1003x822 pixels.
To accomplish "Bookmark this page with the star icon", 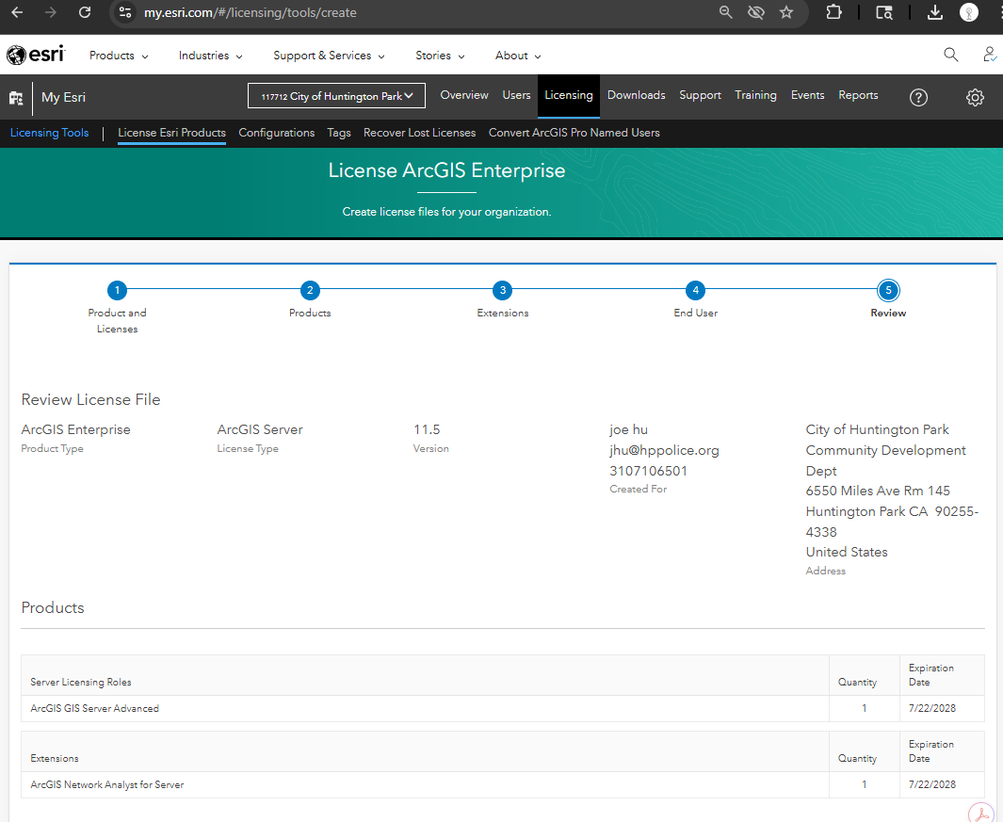I will click(x=786, y=12).
